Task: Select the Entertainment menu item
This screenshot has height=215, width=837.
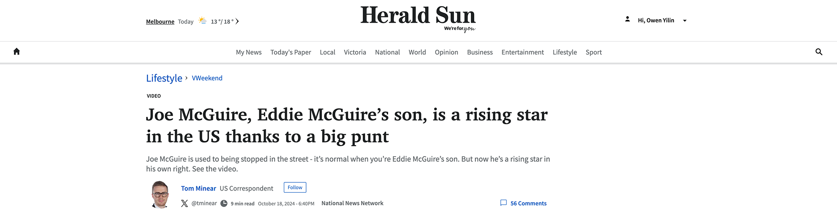Action: point(522,52)
